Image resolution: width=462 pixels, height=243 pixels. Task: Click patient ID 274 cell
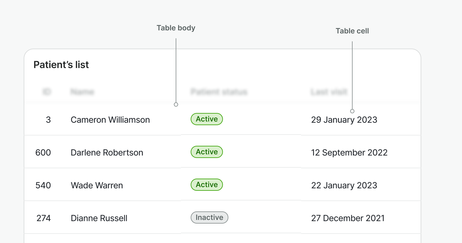pyautogui.click(x=43, y=218)
